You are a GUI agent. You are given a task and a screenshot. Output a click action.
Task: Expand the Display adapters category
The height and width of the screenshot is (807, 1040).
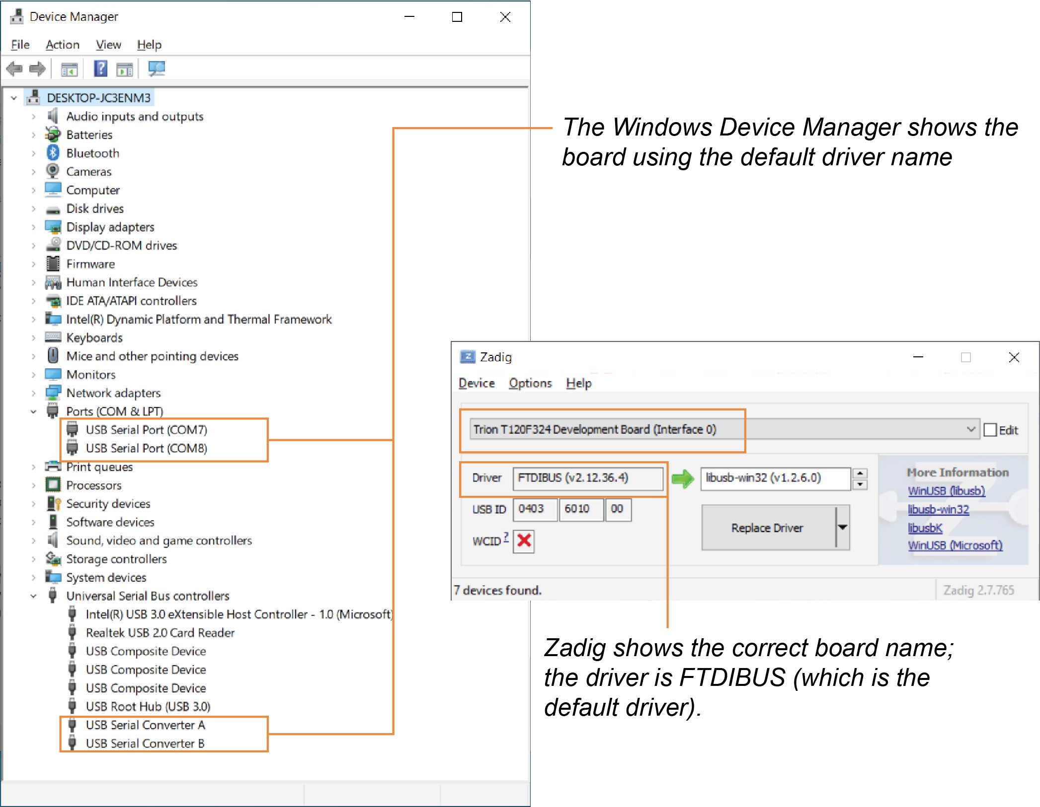(33, 227)
